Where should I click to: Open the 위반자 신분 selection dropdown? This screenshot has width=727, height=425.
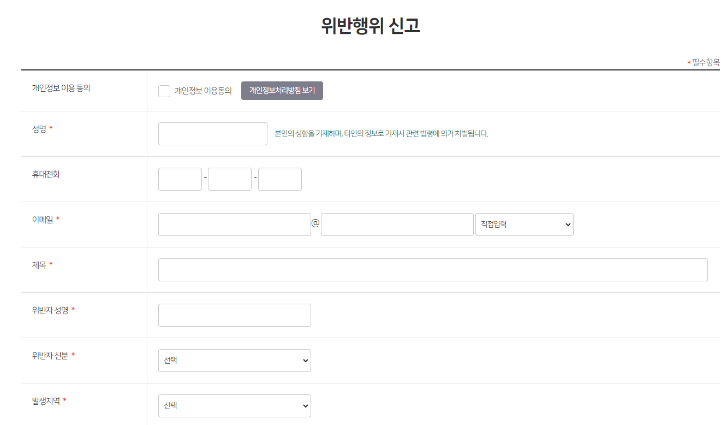234,361
